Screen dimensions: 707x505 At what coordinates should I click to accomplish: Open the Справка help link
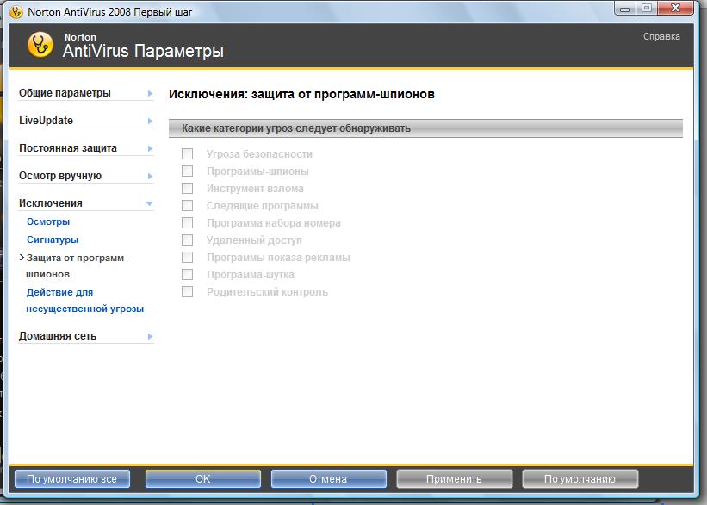(661, 36)
